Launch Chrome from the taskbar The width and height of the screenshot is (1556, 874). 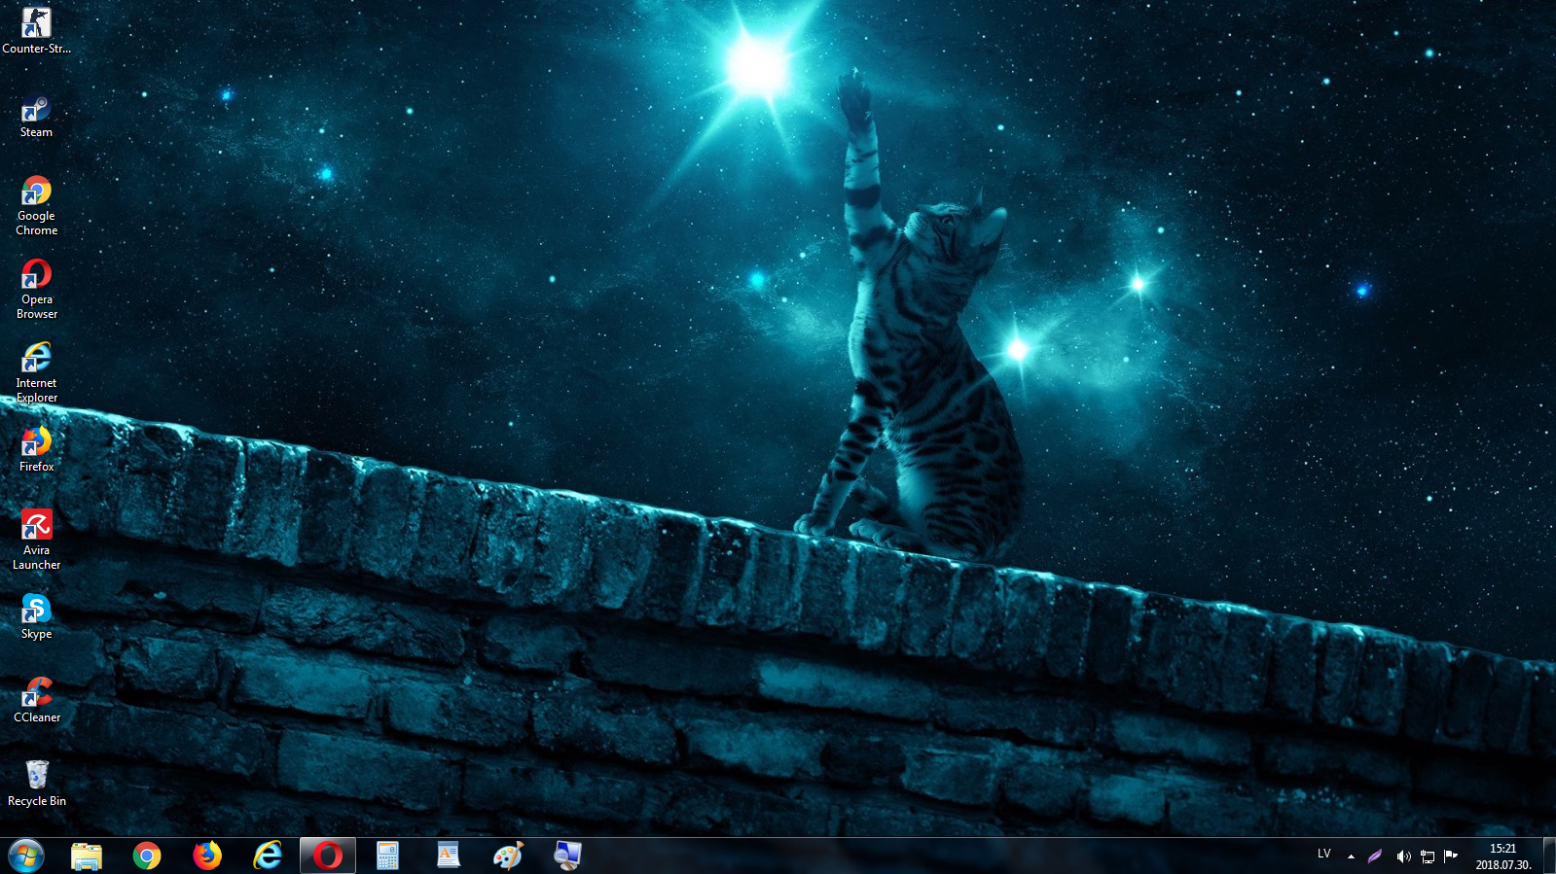click(x=147, y=856)
